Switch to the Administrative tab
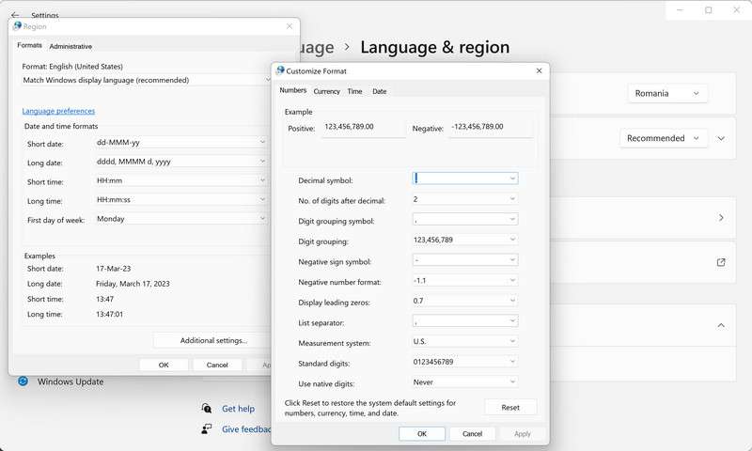 pyautogui.click(x=70, y=46)
